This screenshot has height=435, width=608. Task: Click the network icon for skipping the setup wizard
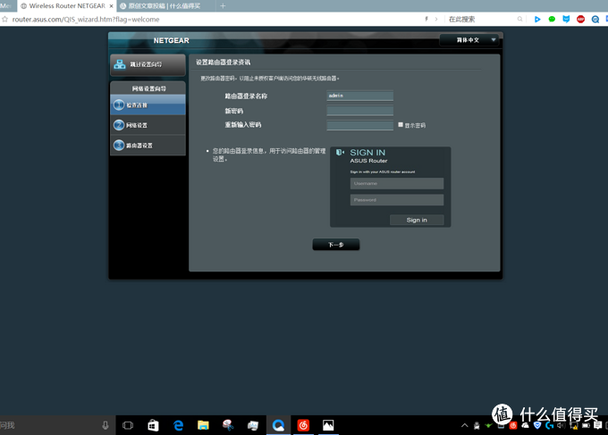pos(120,64)
